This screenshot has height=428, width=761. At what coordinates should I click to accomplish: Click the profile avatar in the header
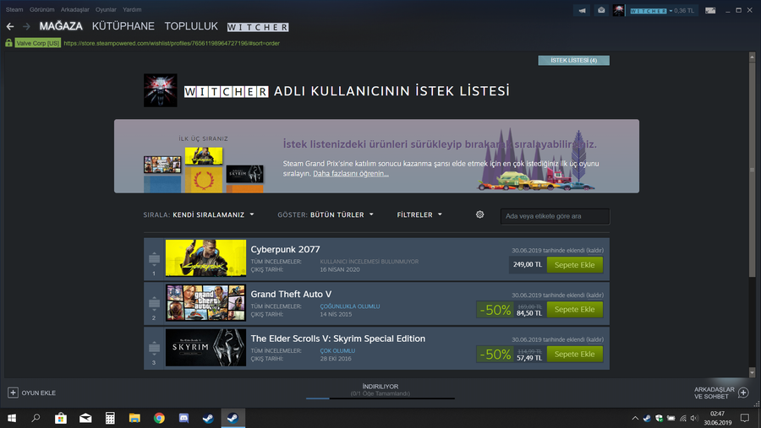point(618,10)
